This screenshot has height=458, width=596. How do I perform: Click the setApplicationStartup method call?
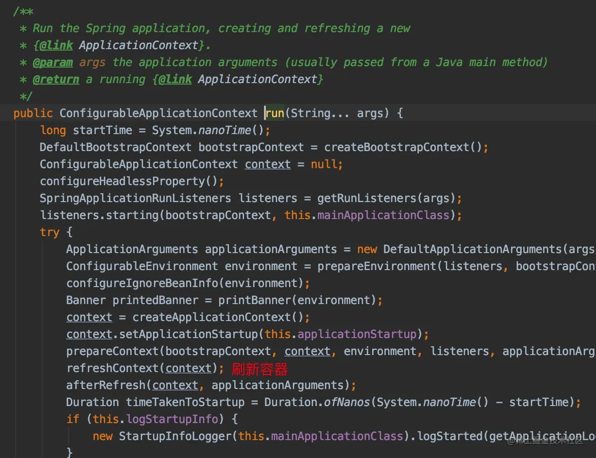[x=188, y=334]
